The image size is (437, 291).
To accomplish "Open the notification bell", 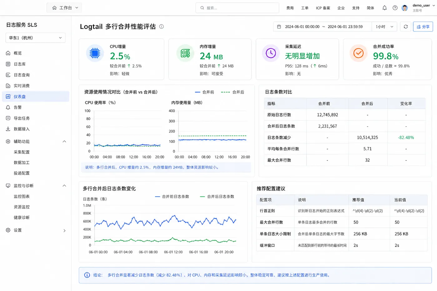I will pos(385,8).
